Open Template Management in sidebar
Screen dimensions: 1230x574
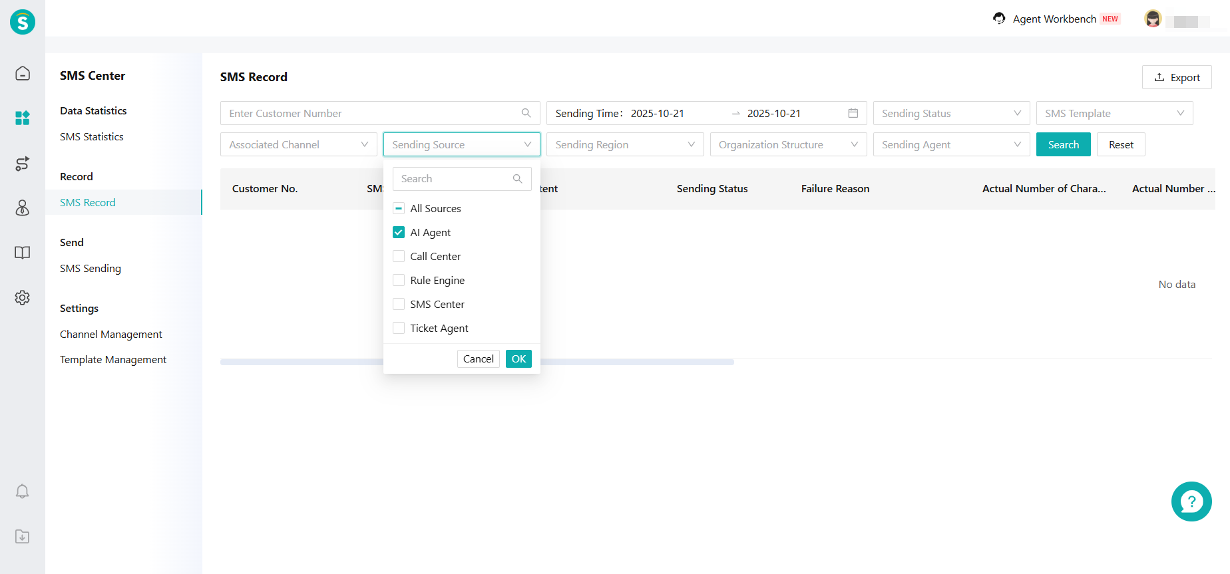113,359
